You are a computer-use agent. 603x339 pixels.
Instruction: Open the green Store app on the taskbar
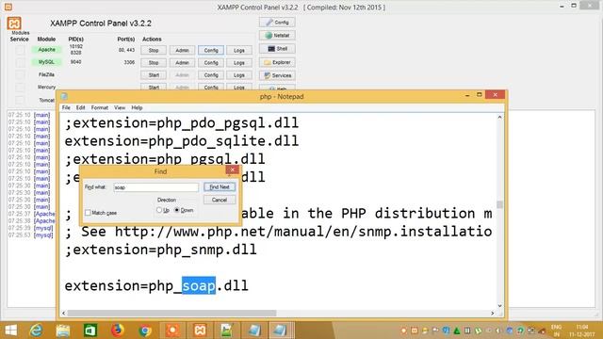[x=90, y=331]
